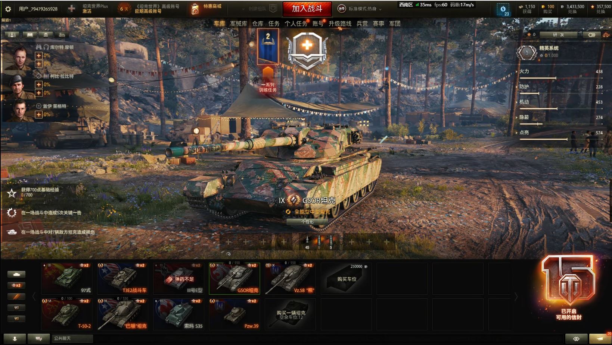Click the red 加入战斗 button
Viewport: 612px width, 345px height.
click(307, 9)
